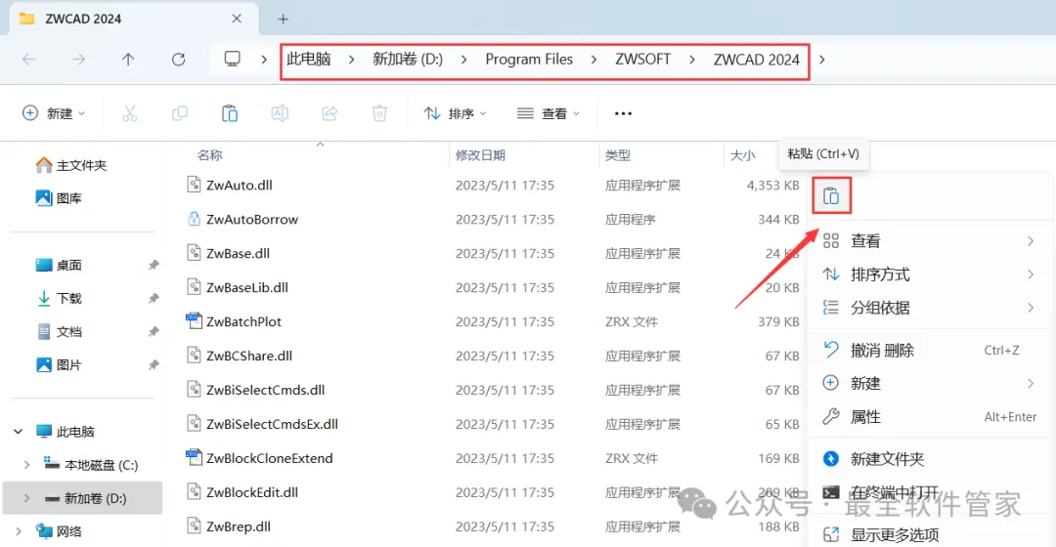
Task: Click the Delete trash icon in toolbar
Action: [379, 113]
